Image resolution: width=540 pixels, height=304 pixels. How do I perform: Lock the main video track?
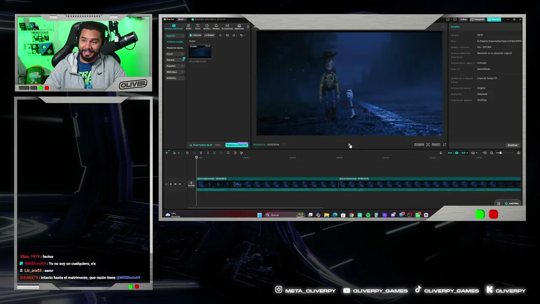[x=170, y=184]
